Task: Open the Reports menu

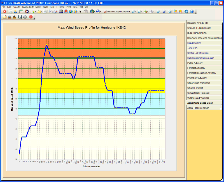Action: [x=17, y=7]
